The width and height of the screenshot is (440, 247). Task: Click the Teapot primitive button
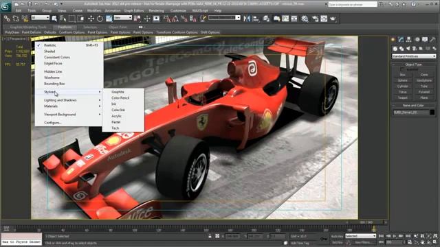pos(402,97)
